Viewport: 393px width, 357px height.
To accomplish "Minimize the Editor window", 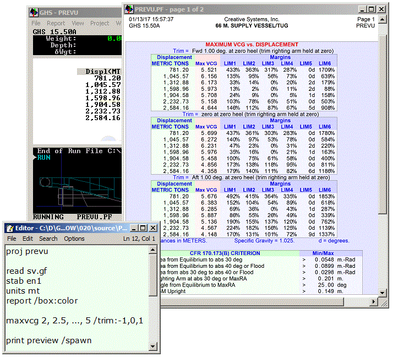I will point(134,228).
